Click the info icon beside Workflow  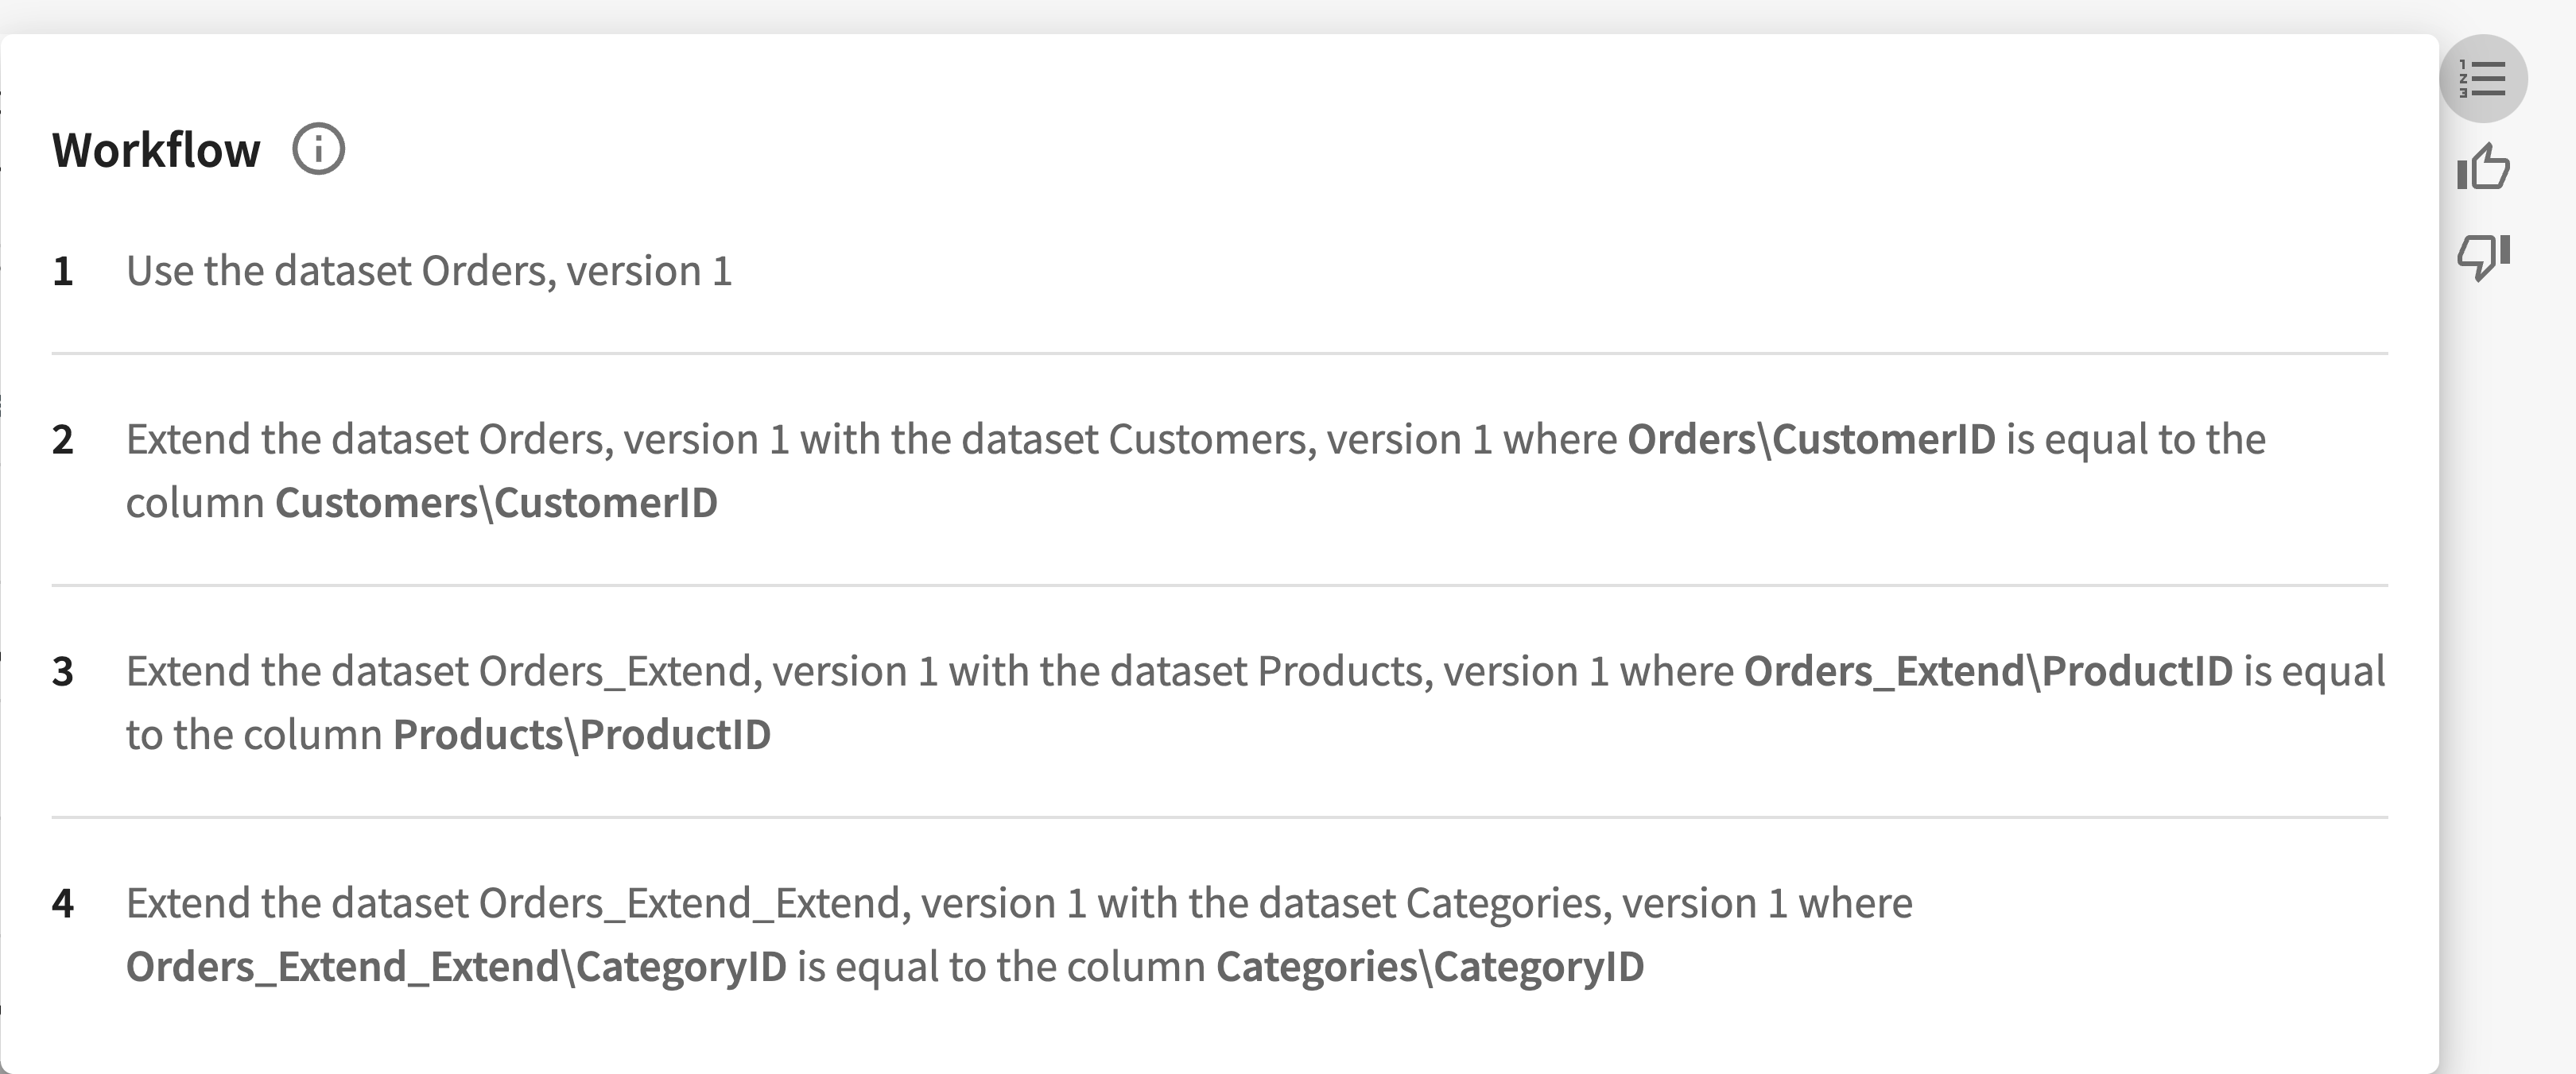click(x=318, y=150)
